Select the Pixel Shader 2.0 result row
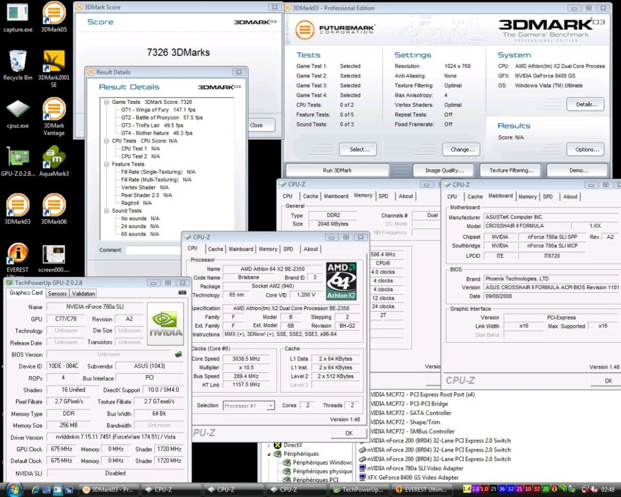621x497 pixels. tap(146, 195)
